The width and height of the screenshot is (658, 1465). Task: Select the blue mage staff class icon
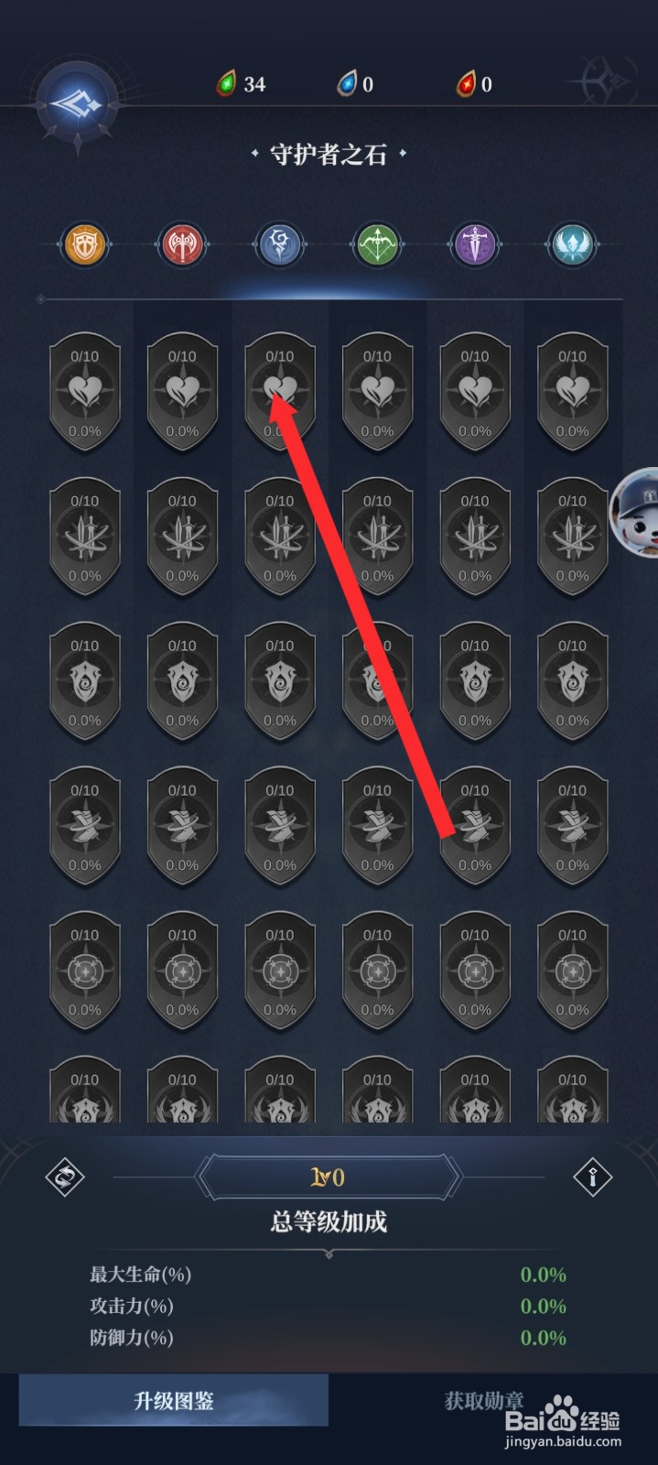[280, 244]
